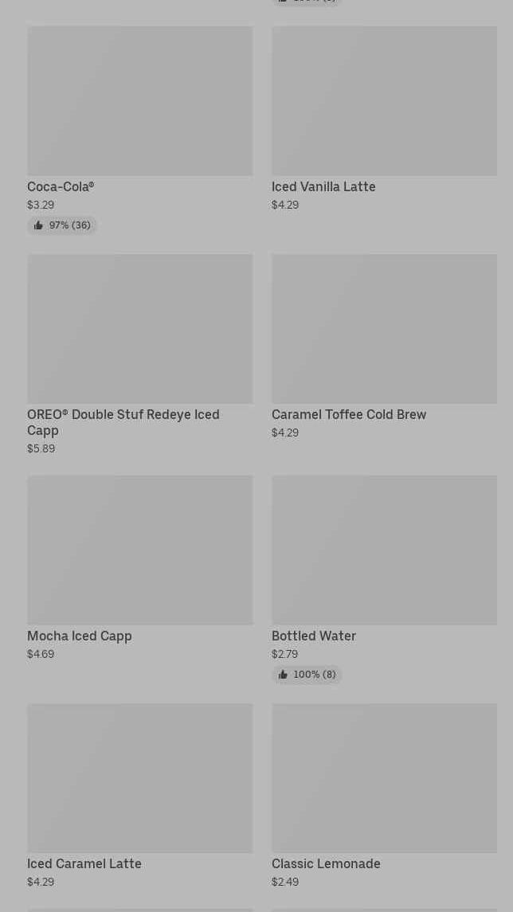Click the Mocha Iced Capp title
This screenshot has width=513, height=912.
point(80,636)
